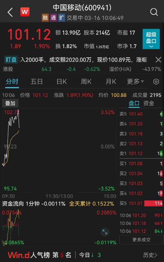Select the 卖1 101.12 order row
164x262 pixels.
pos(141,153)
